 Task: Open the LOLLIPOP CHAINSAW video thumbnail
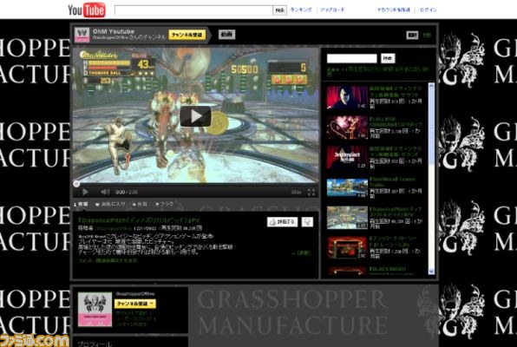point(347,128)
